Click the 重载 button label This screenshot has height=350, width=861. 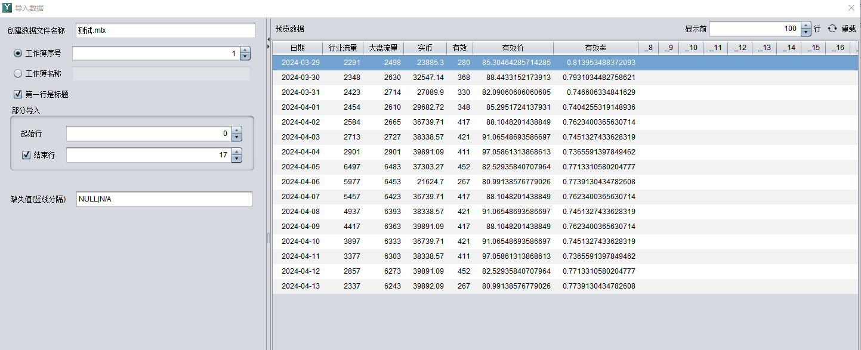tap(848, 29)
